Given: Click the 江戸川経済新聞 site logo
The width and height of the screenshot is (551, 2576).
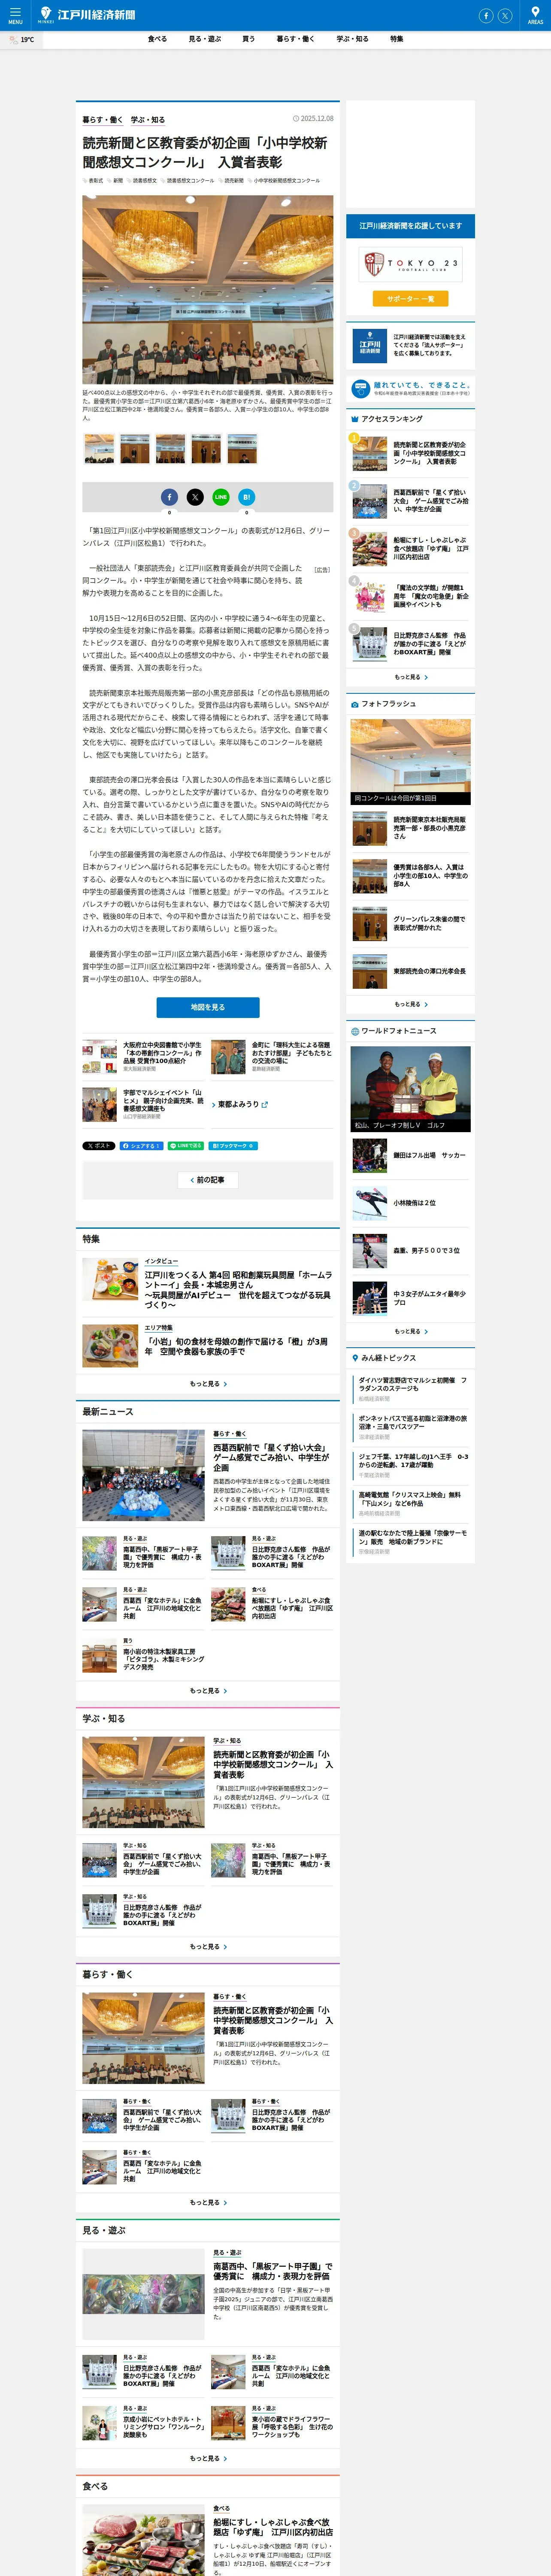Looking at the screenshot, I should (86, 15).
